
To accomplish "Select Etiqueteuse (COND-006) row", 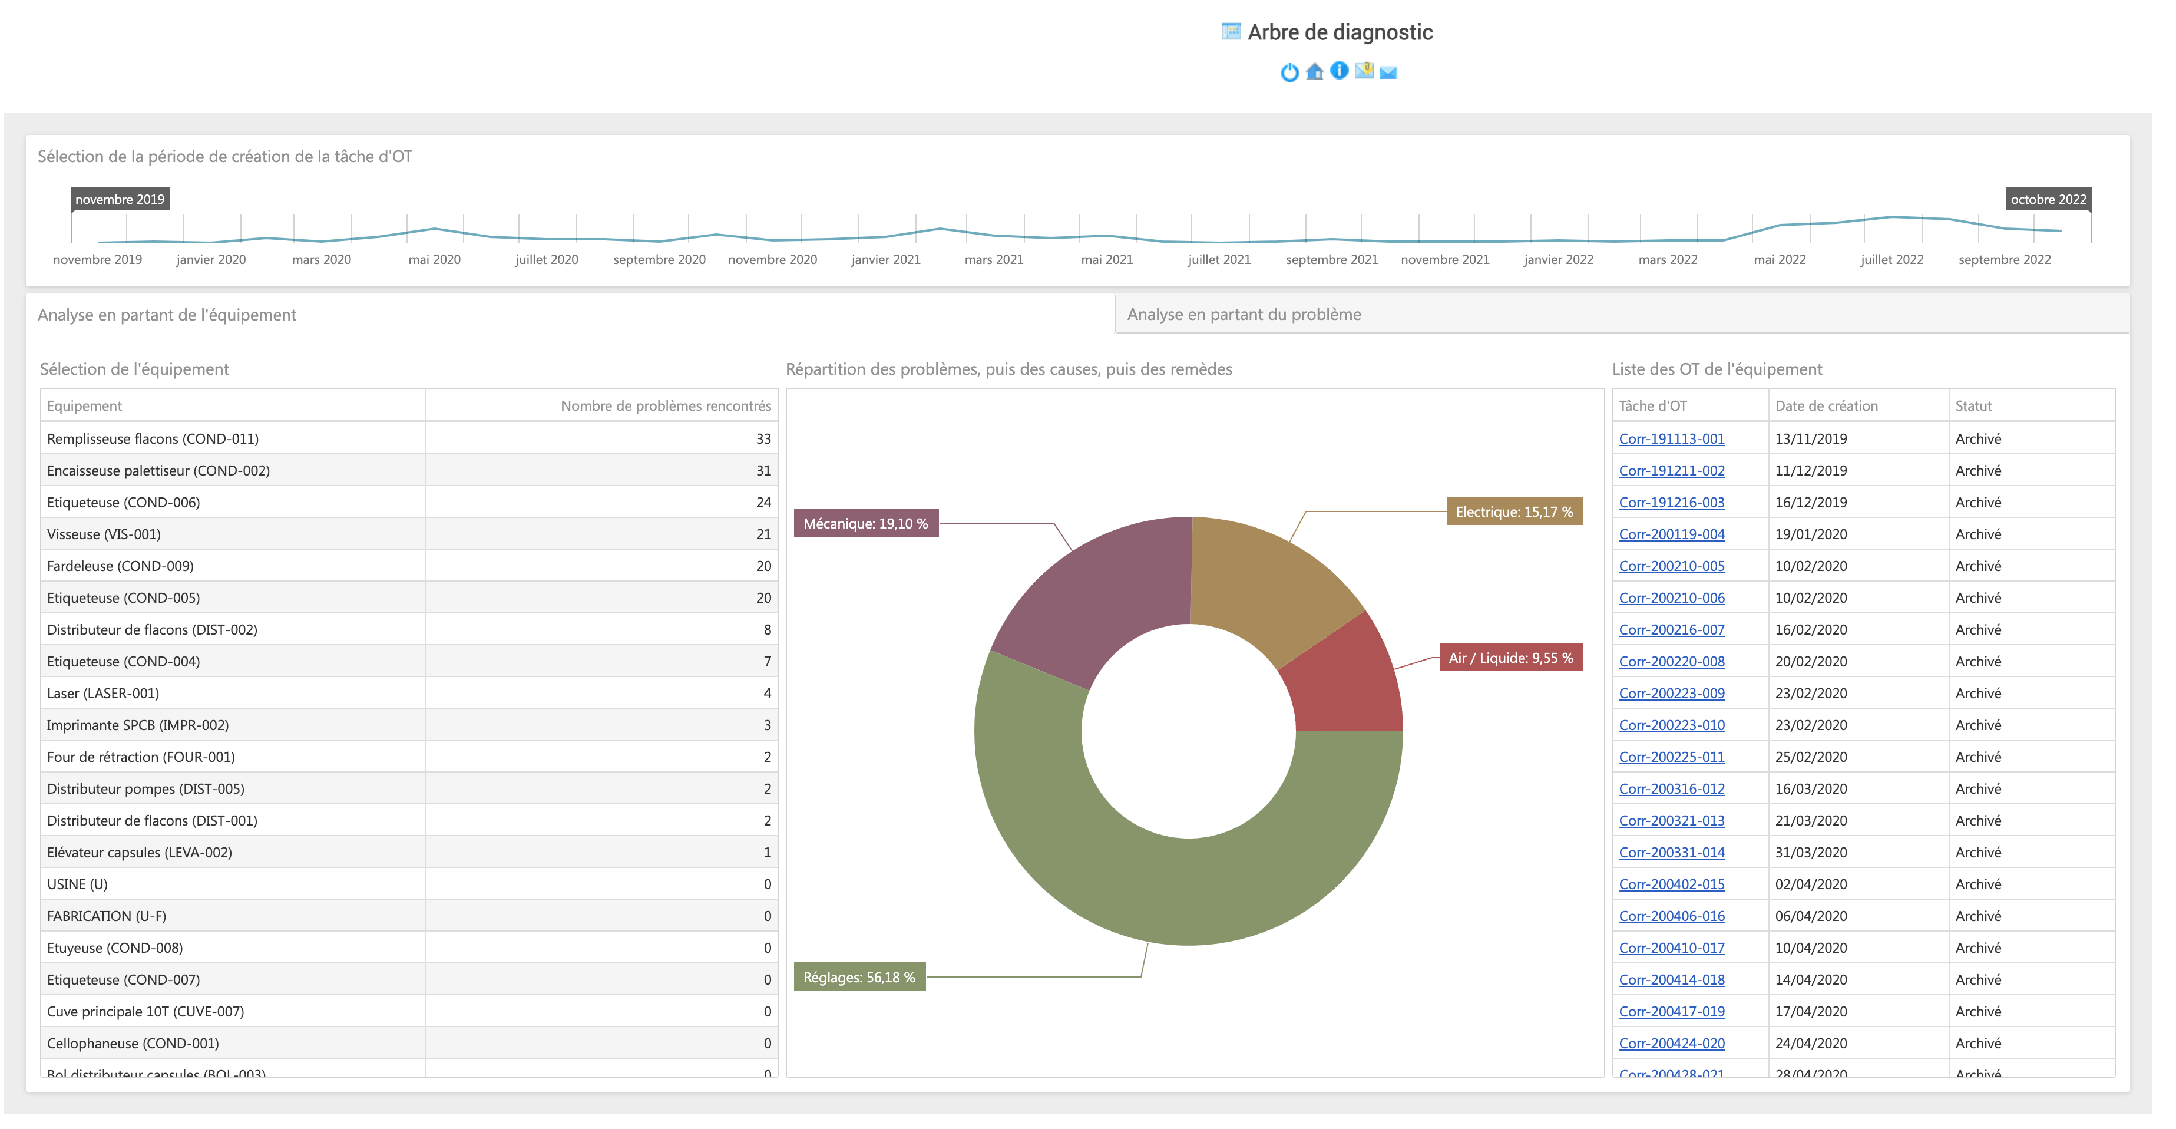I will (x=409, y=503).
